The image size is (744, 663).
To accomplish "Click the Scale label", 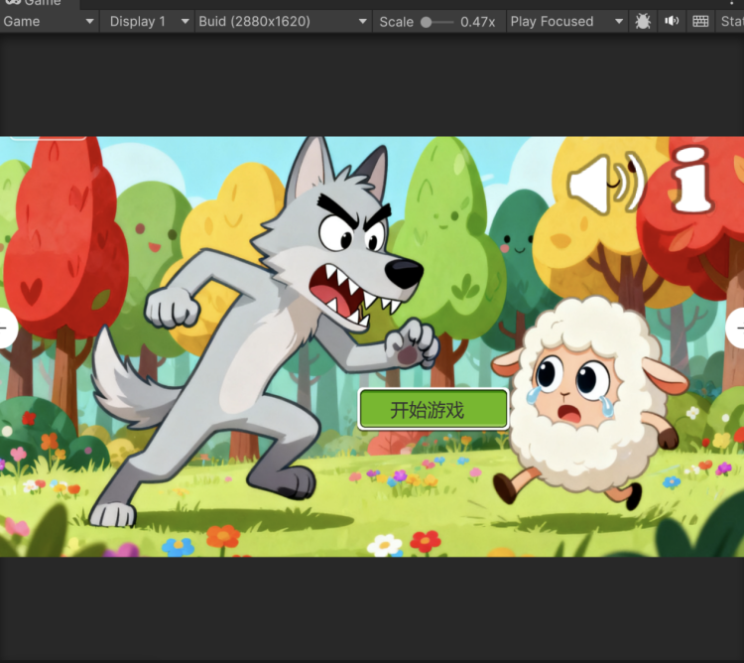I will coord(396,21).
